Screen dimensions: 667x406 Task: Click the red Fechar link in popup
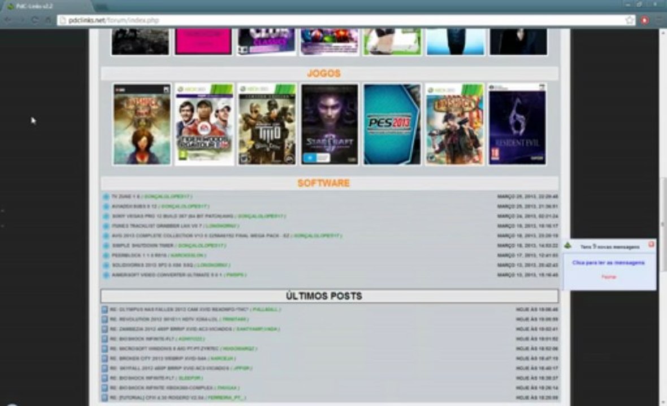[x=609, y=277]
